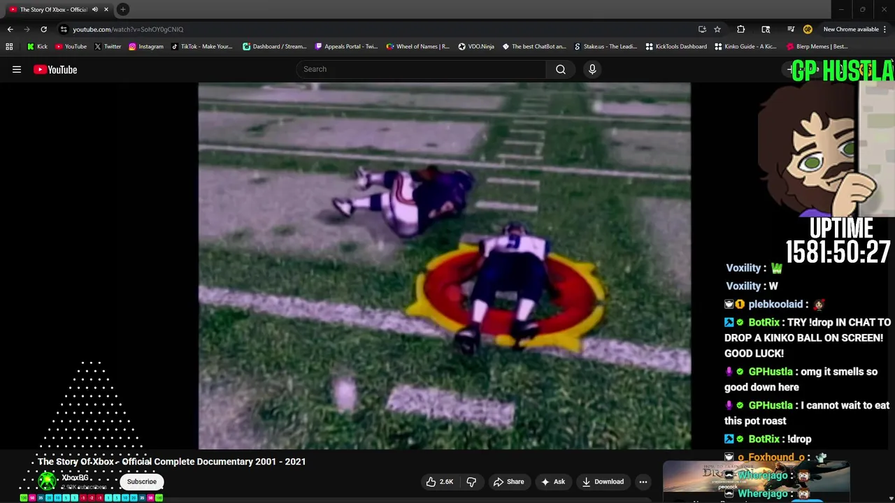Screen dimensions: 895x503
Task: Open the YouTube guide hamburger menu
Action: 17,69
